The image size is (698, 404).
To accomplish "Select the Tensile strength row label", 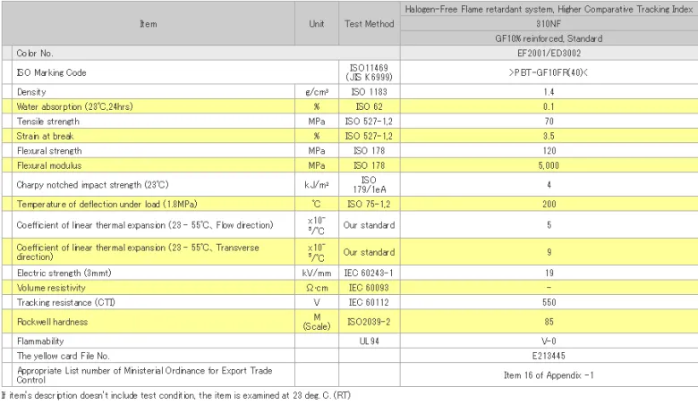I will [x=47, y=121].
